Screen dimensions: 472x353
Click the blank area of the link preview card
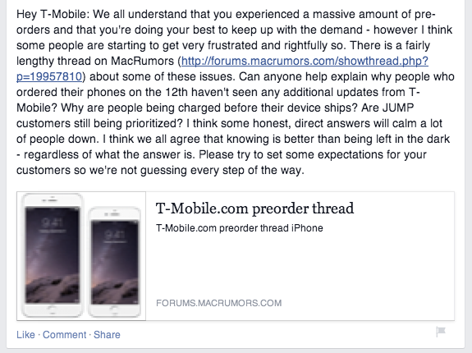(x=300, y=266)
